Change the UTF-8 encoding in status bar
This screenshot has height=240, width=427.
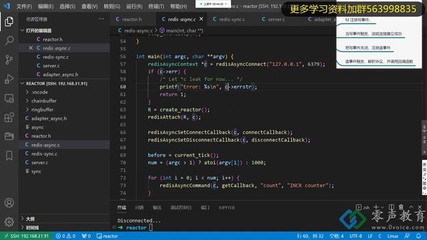pyautogui.click(x=356, y=236)
